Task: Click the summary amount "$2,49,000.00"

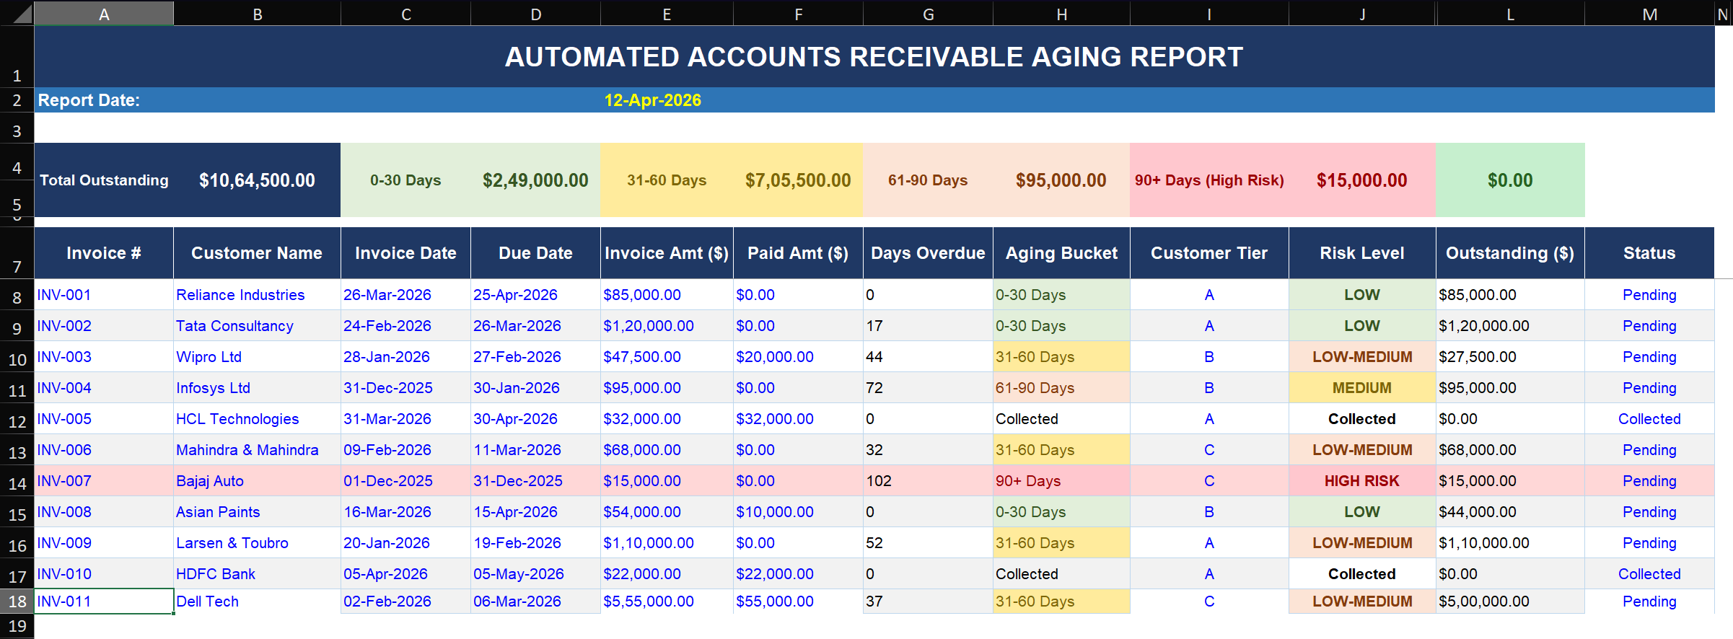Action: point(535,180)
